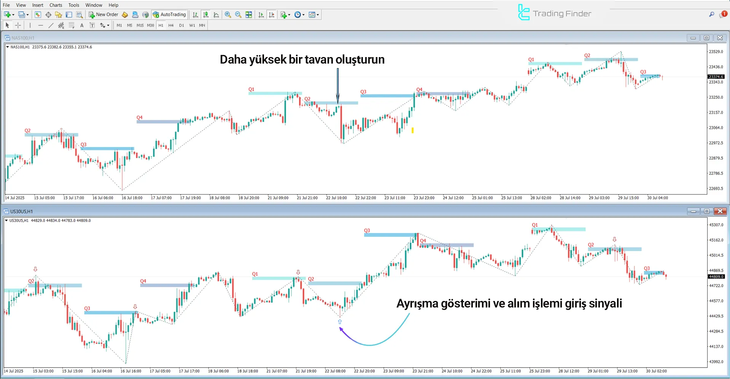The width and height of the screenshot is (730, 379).
Task: Select the Draw Trendline tool
Action: click(51, 25)
